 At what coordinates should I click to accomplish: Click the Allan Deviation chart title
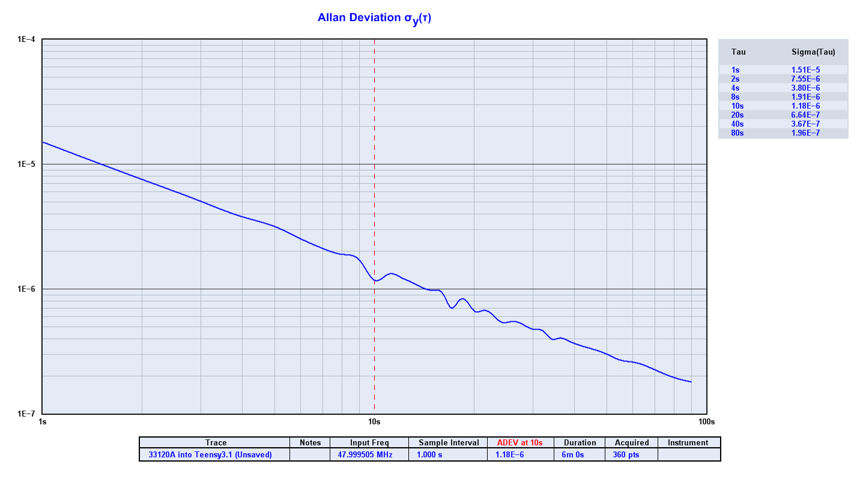pos(374,19)
